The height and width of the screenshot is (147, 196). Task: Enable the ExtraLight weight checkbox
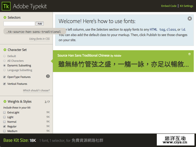4,113
